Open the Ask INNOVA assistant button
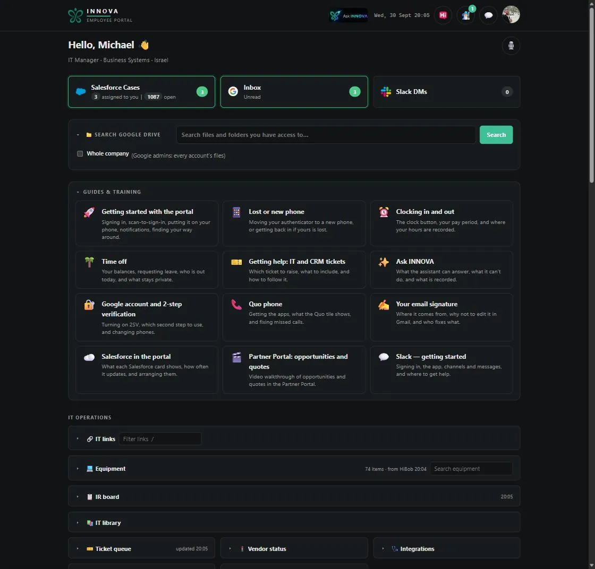Screen dimensions: 595x569 pyautogui.click(x=348, y=15)
